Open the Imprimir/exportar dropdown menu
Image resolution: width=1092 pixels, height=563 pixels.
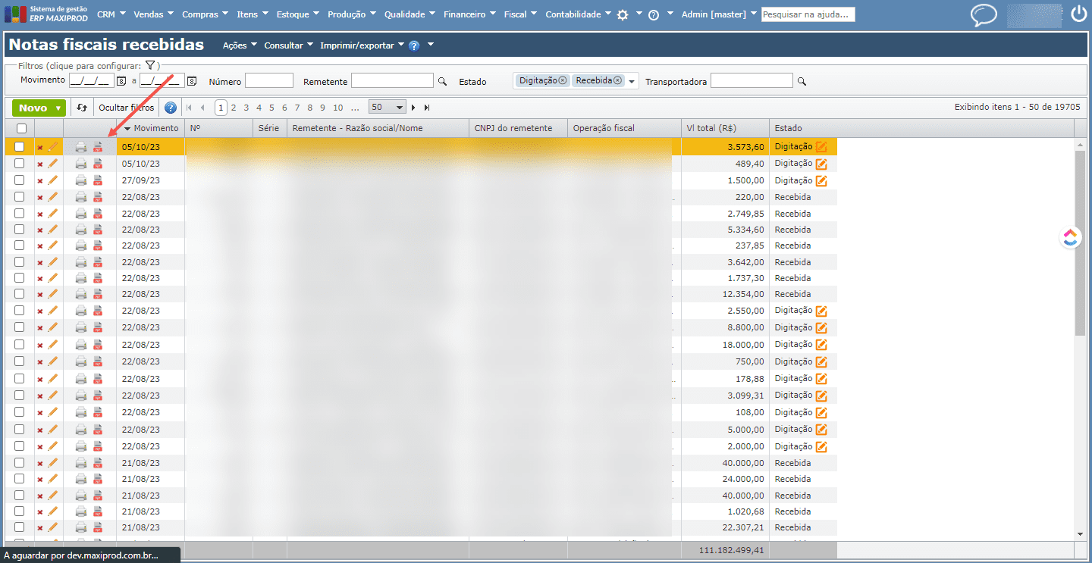tap(362, 45)
